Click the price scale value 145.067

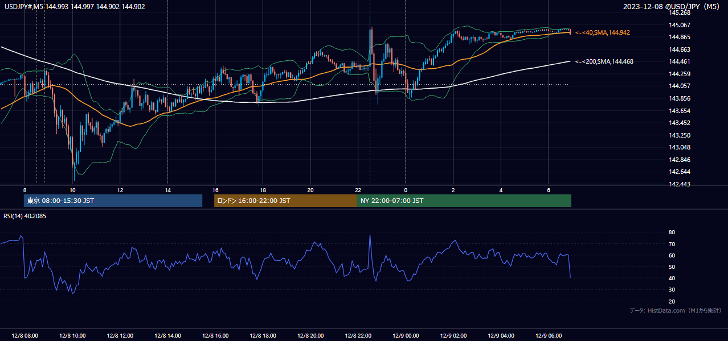click(x=680, y=25)
